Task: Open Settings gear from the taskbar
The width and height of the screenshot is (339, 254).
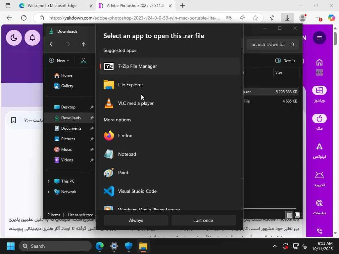Action: click(114, 246)
